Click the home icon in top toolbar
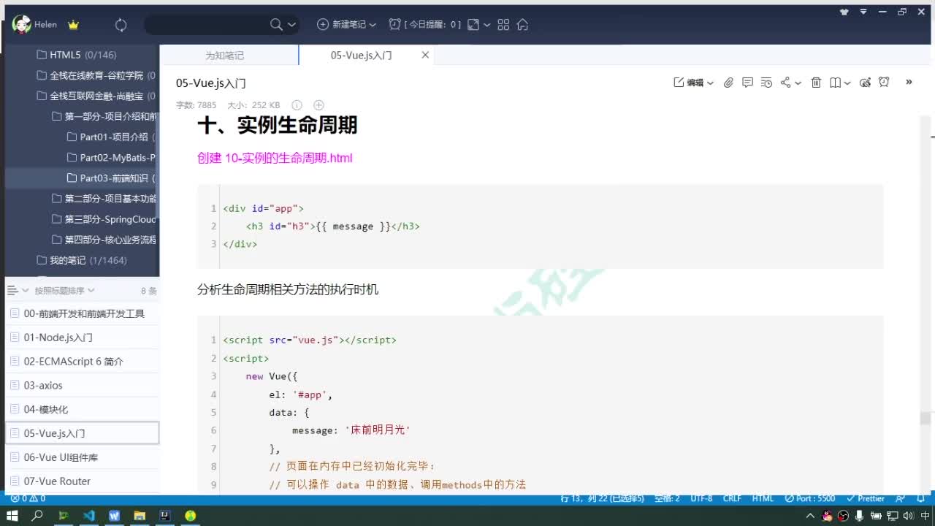Viewport: 935px width, 526px height. (x=522, y=25)
